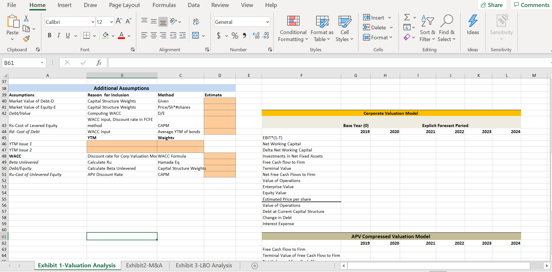Open the Name Box dropdown arrow
This screenshot has width=552, height=272.
42,63
